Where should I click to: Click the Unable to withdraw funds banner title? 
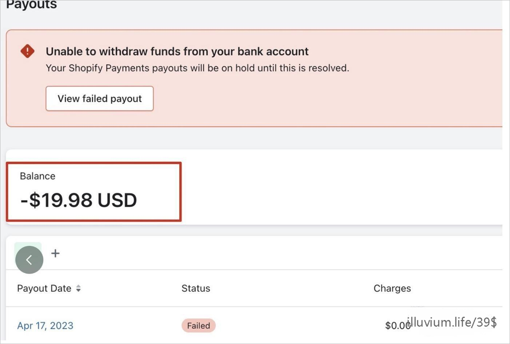click(x=177, y=51)
